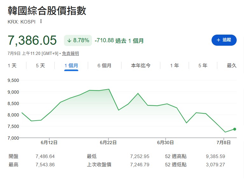Click the green endpoint dot on the chart

(235, 129)
